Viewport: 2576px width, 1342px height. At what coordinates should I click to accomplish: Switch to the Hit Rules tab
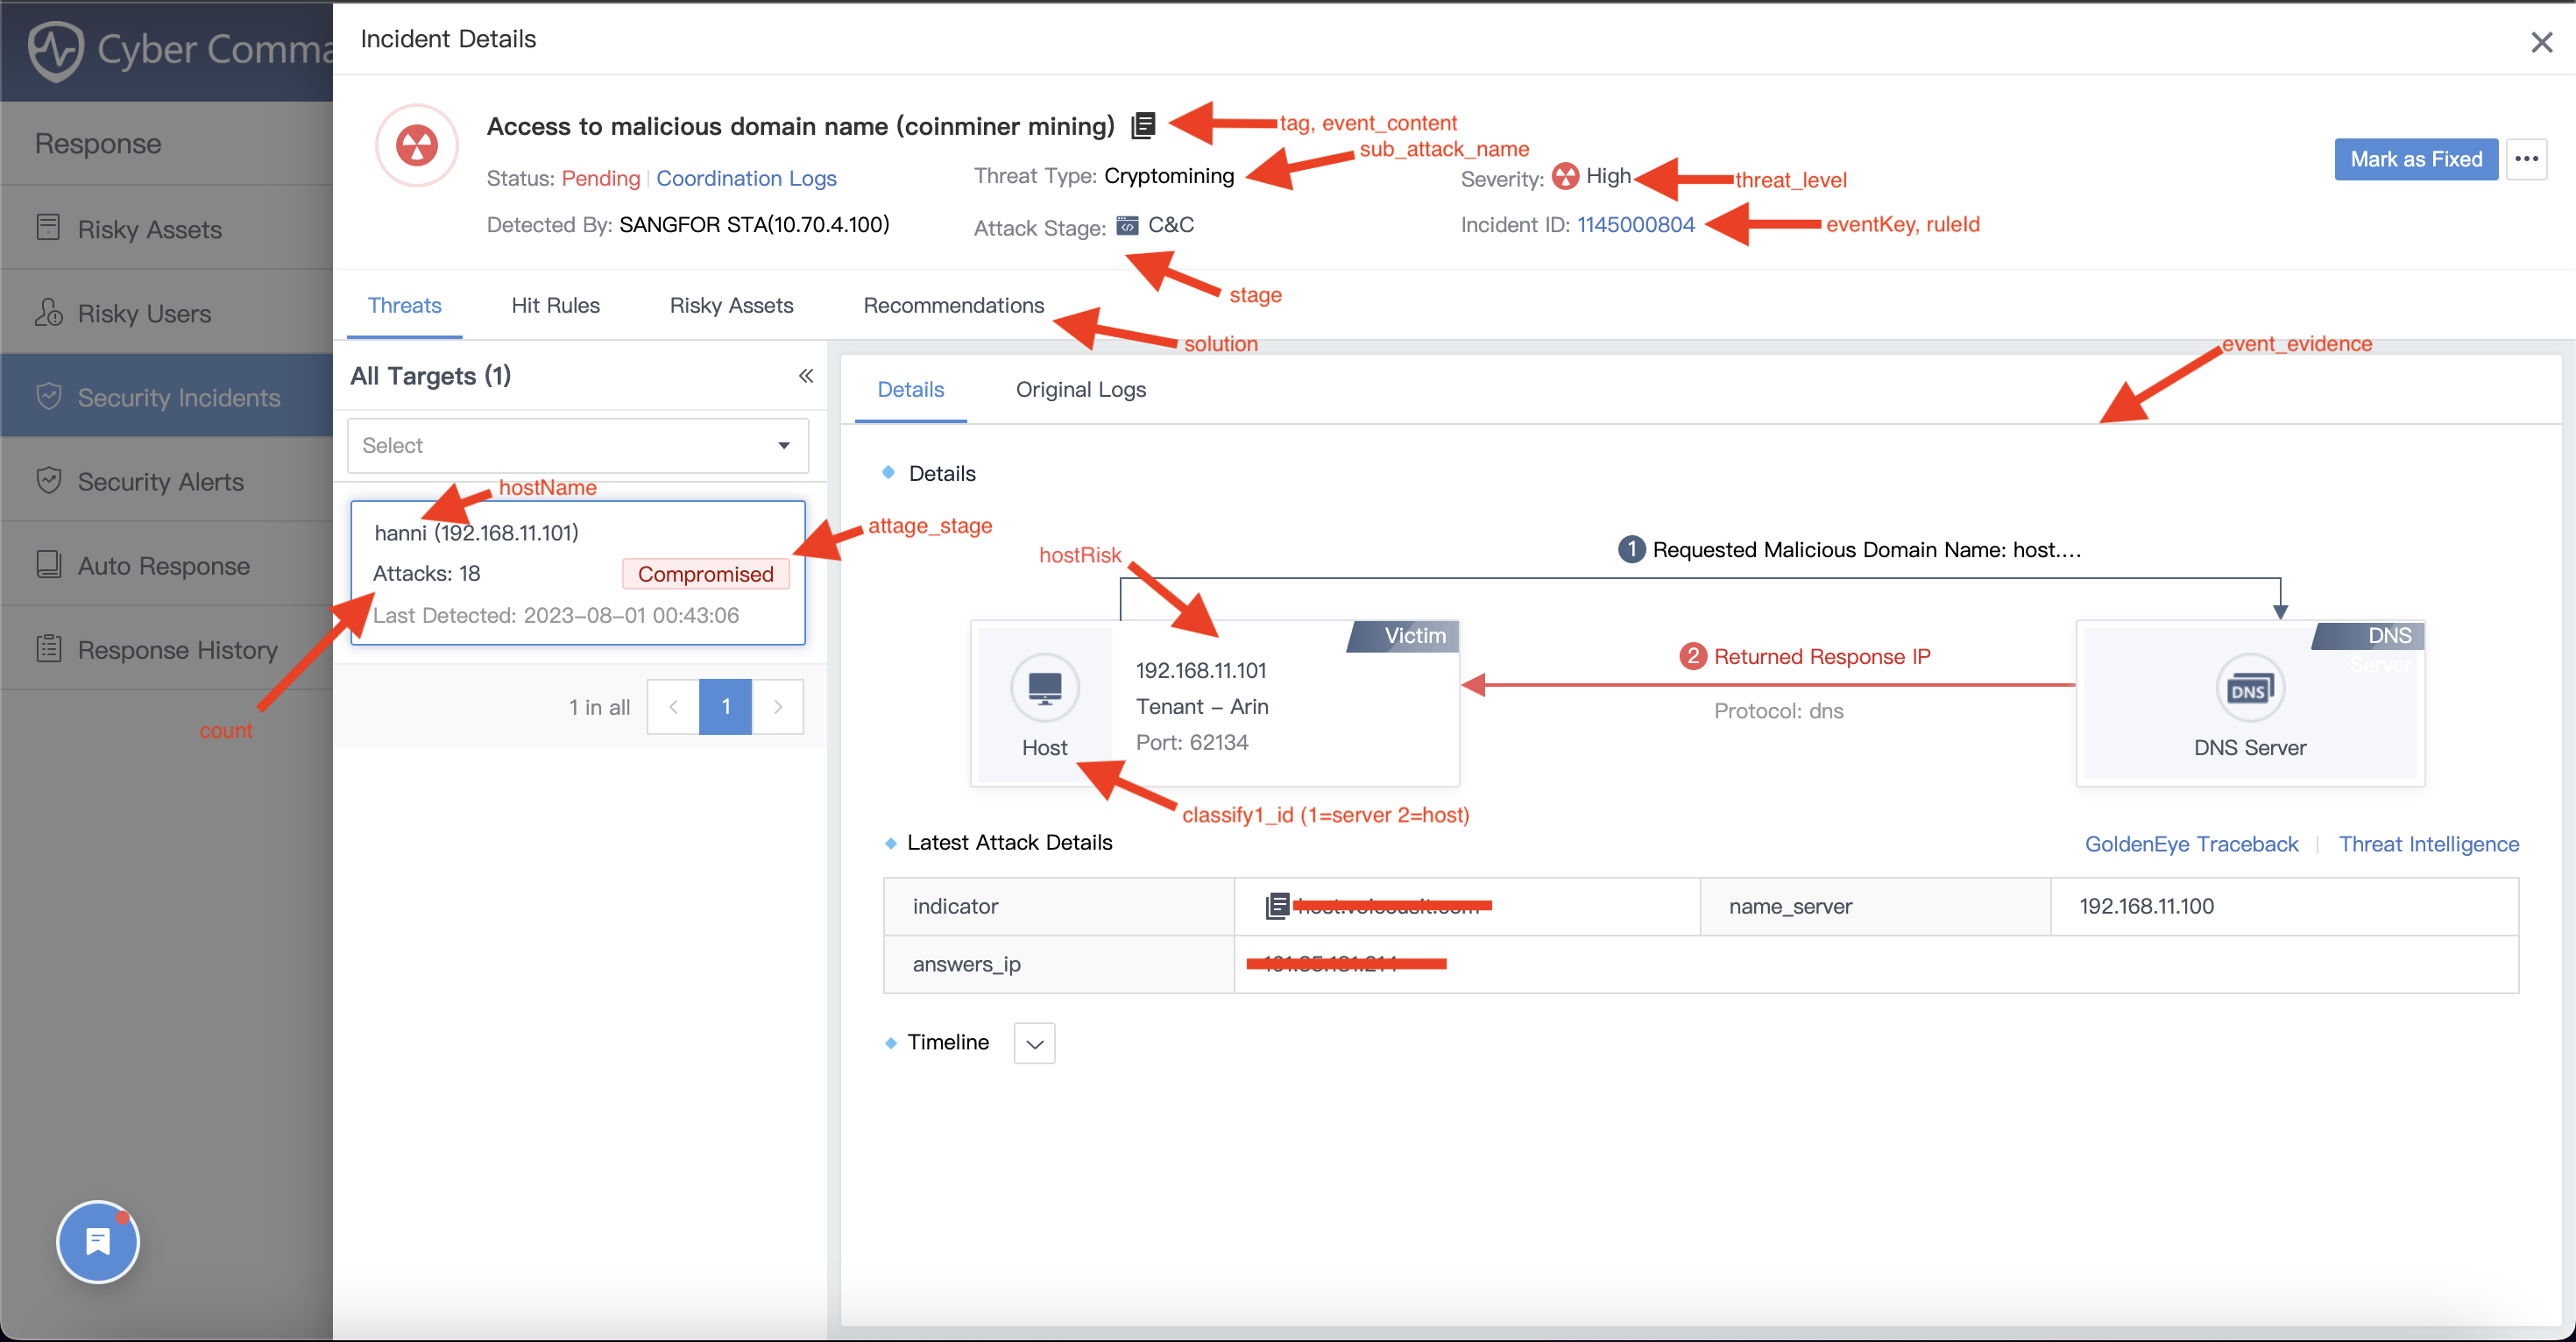click(x=555, y=305)
